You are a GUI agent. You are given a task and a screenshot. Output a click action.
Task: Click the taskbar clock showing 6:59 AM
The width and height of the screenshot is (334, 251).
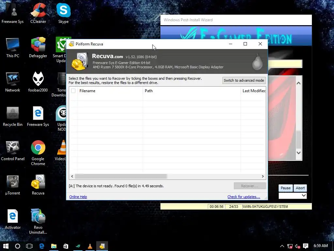(321, 246)
